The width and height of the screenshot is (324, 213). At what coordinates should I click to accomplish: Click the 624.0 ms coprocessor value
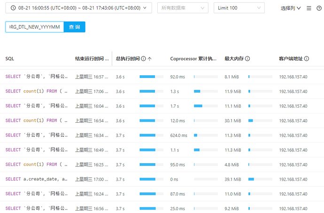tap(179, 135)
